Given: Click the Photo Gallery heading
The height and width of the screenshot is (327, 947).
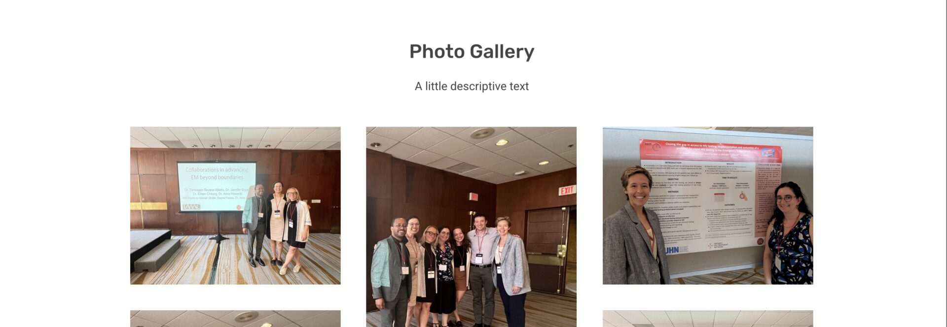Looking at the screenshot, I should coord(472,52).
